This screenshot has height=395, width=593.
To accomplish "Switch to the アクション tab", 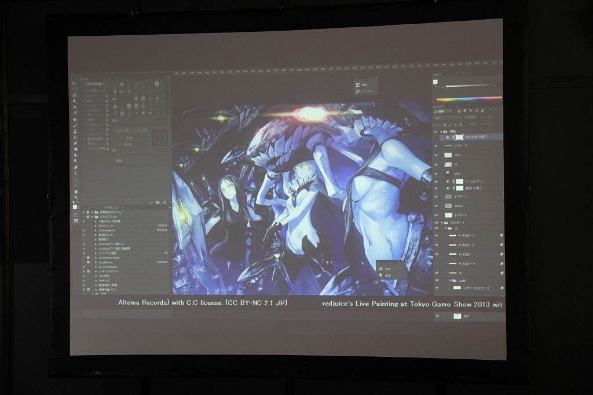I will pyautogui.click(x=112, y=207).
